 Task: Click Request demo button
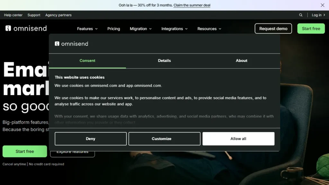coord(273,29)
